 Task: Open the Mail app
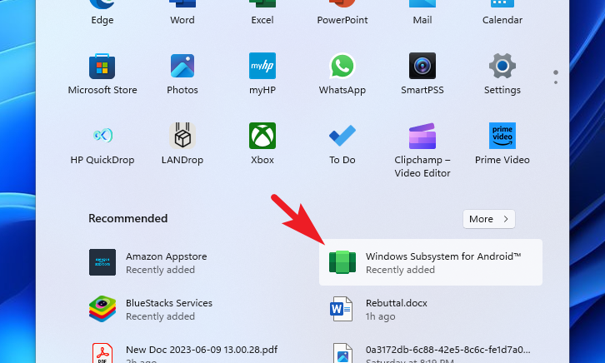422,12
